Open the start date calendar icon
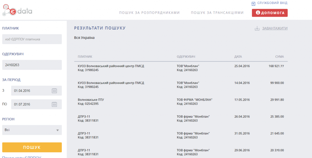312x158 pixels. 54,91
